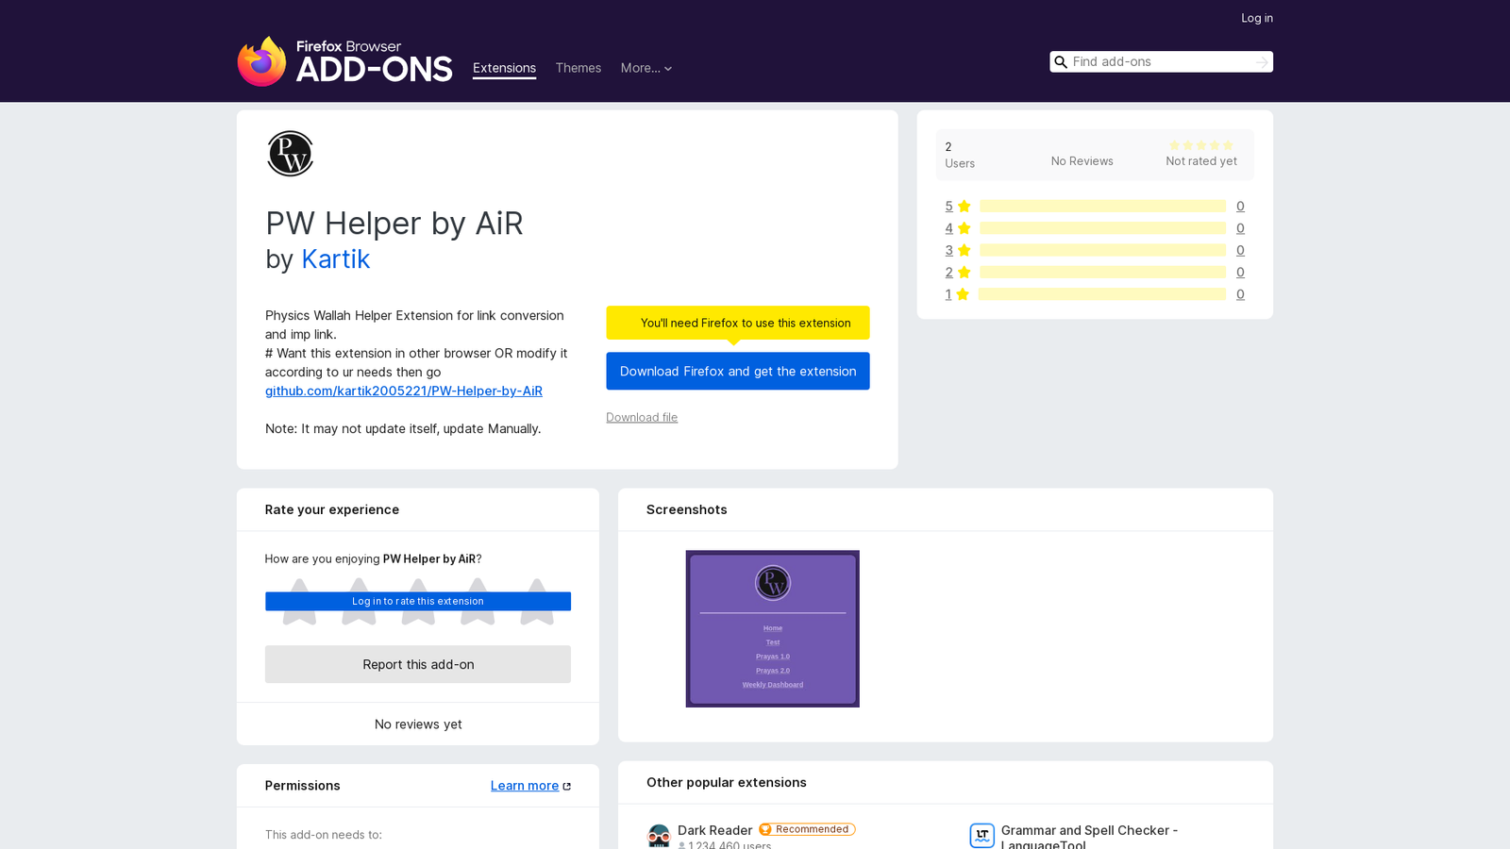Screen dimensions: 1510x849
Task: Open the GitHub PW-Helper-by-AiR link
Action: (x=404, y=391)
